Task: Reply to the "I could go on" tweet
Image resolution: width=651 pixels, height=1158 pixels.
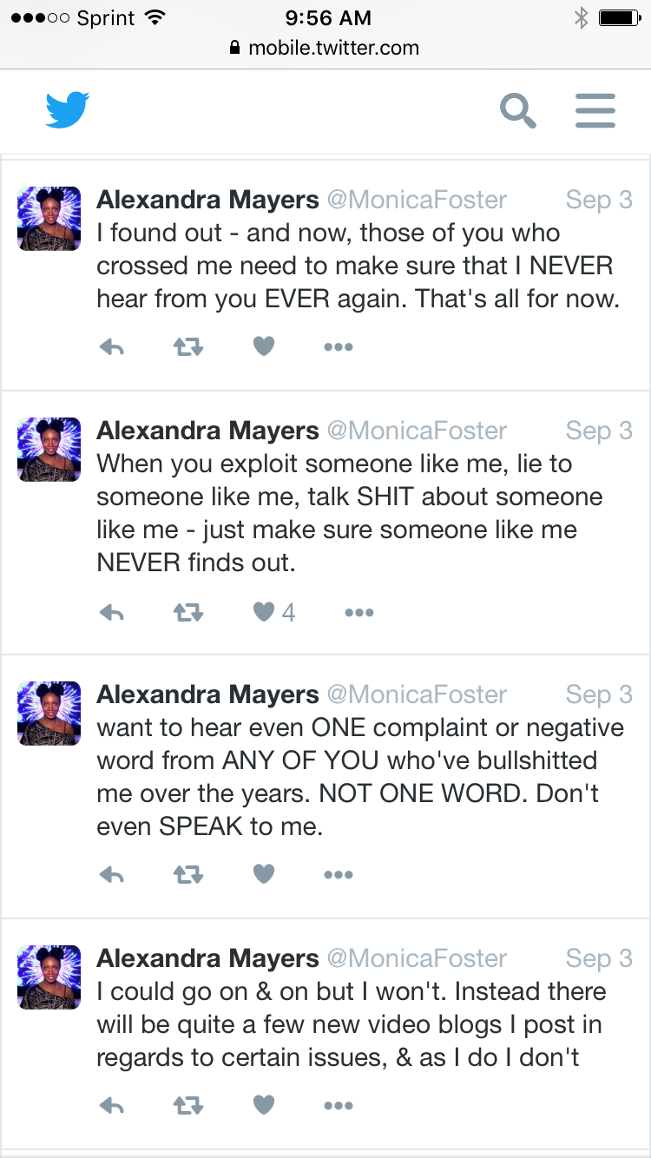Action: coord(112,1106)
